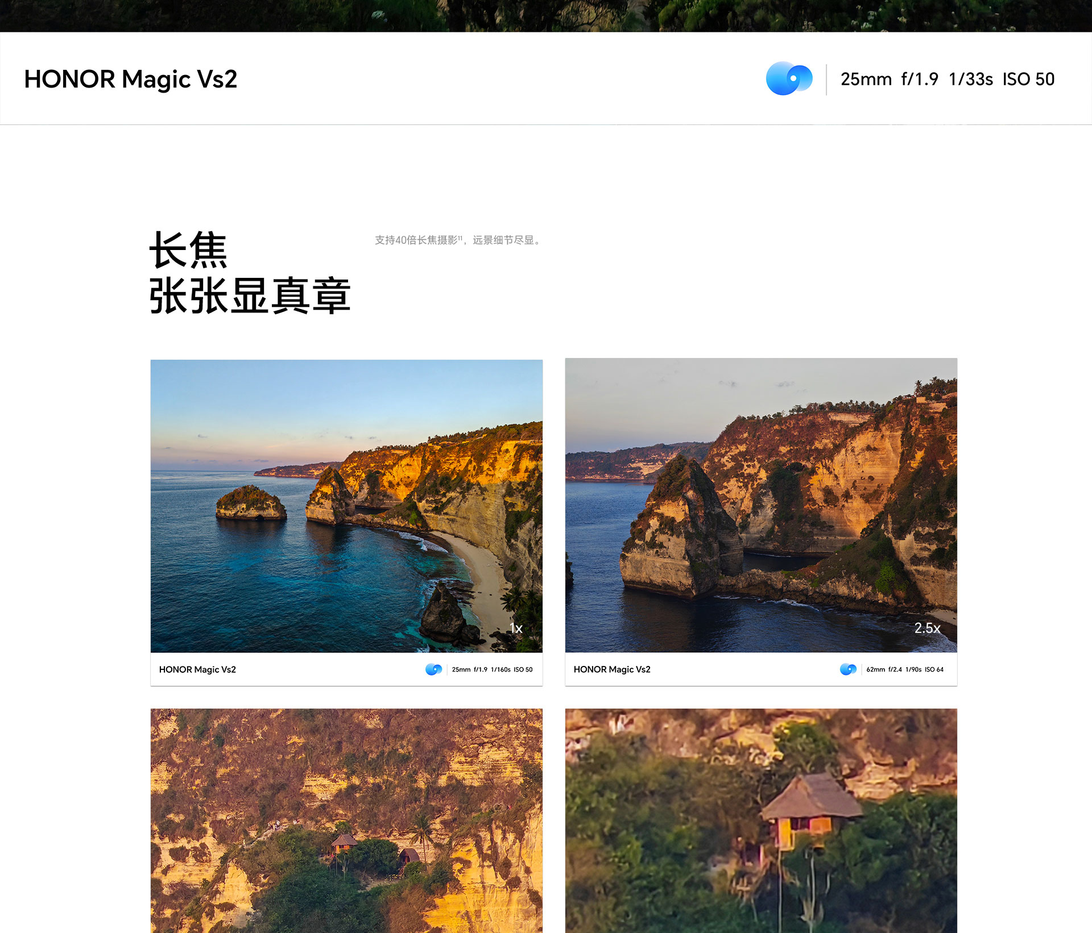Open the bottom-left cliffside hut photo
The width and height of the screenshot is (1092, 933).
tap(346, 820)
